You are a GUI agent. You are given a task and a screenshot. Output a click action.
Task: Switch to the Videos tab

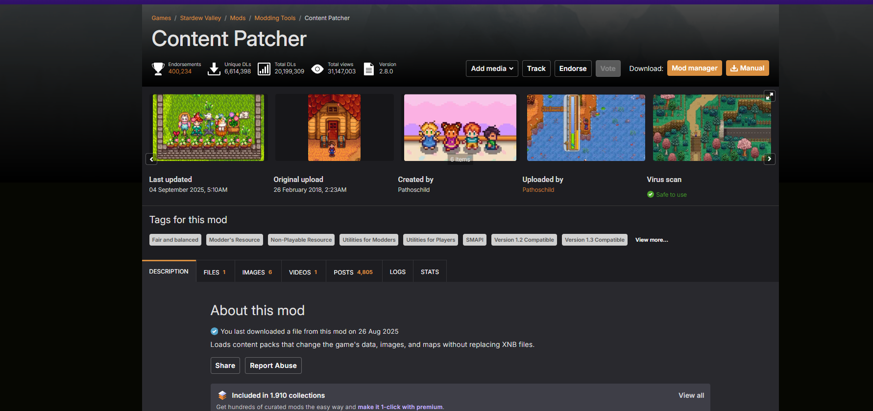point(303,272)
